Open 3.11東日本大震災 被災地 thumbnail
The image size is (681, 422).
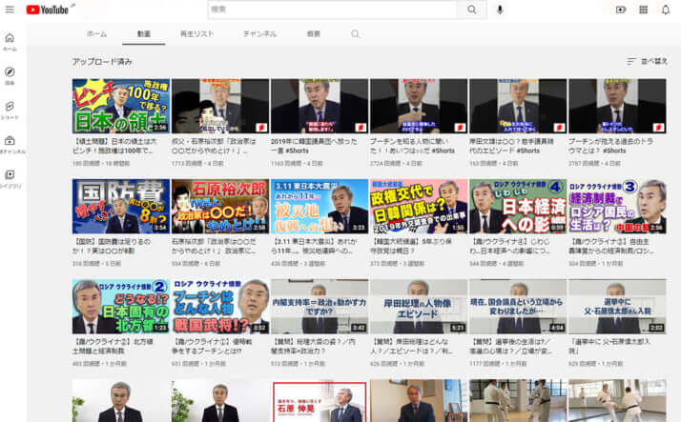320,206
